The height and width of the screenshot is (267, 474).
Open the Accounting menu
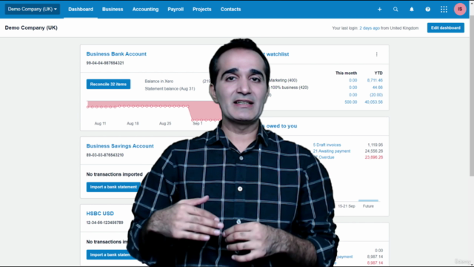[x=145, y=10]
